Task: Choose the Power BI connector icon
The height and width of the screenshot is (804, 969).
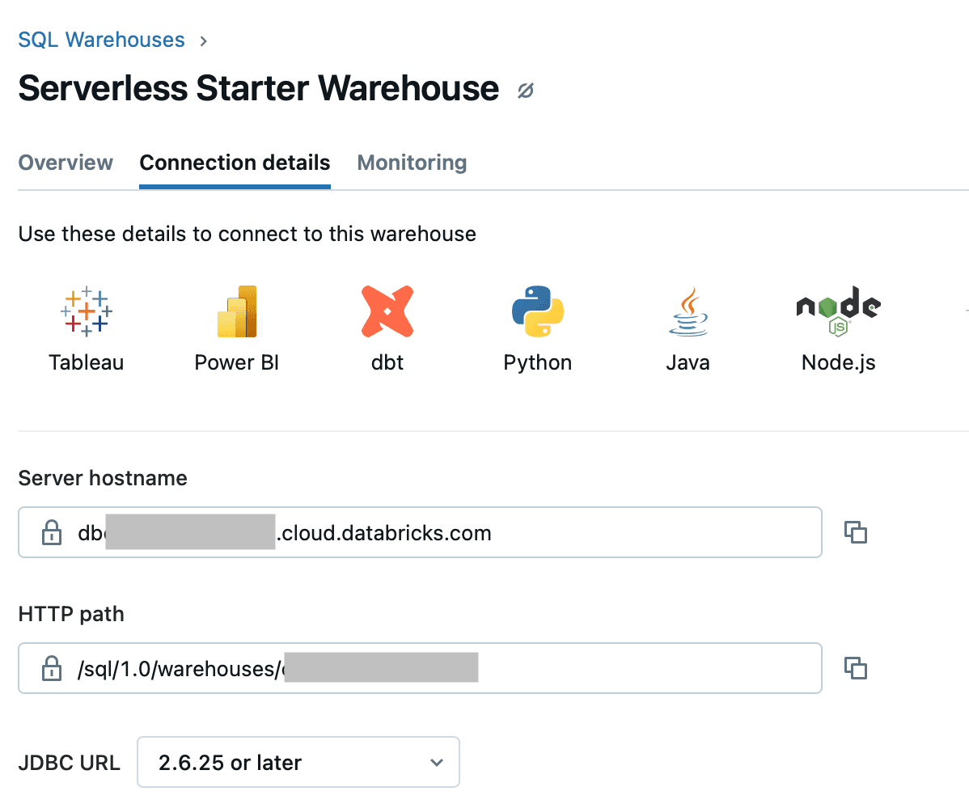Action: 237,311
